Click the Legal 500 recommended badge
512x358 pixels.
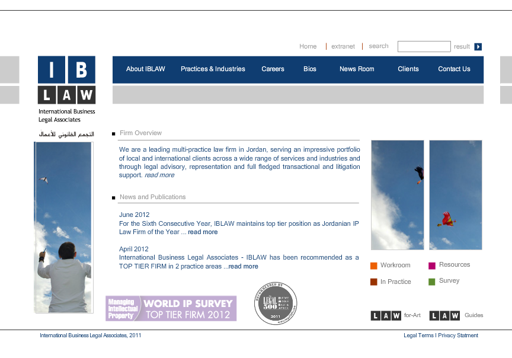(276, 303)
